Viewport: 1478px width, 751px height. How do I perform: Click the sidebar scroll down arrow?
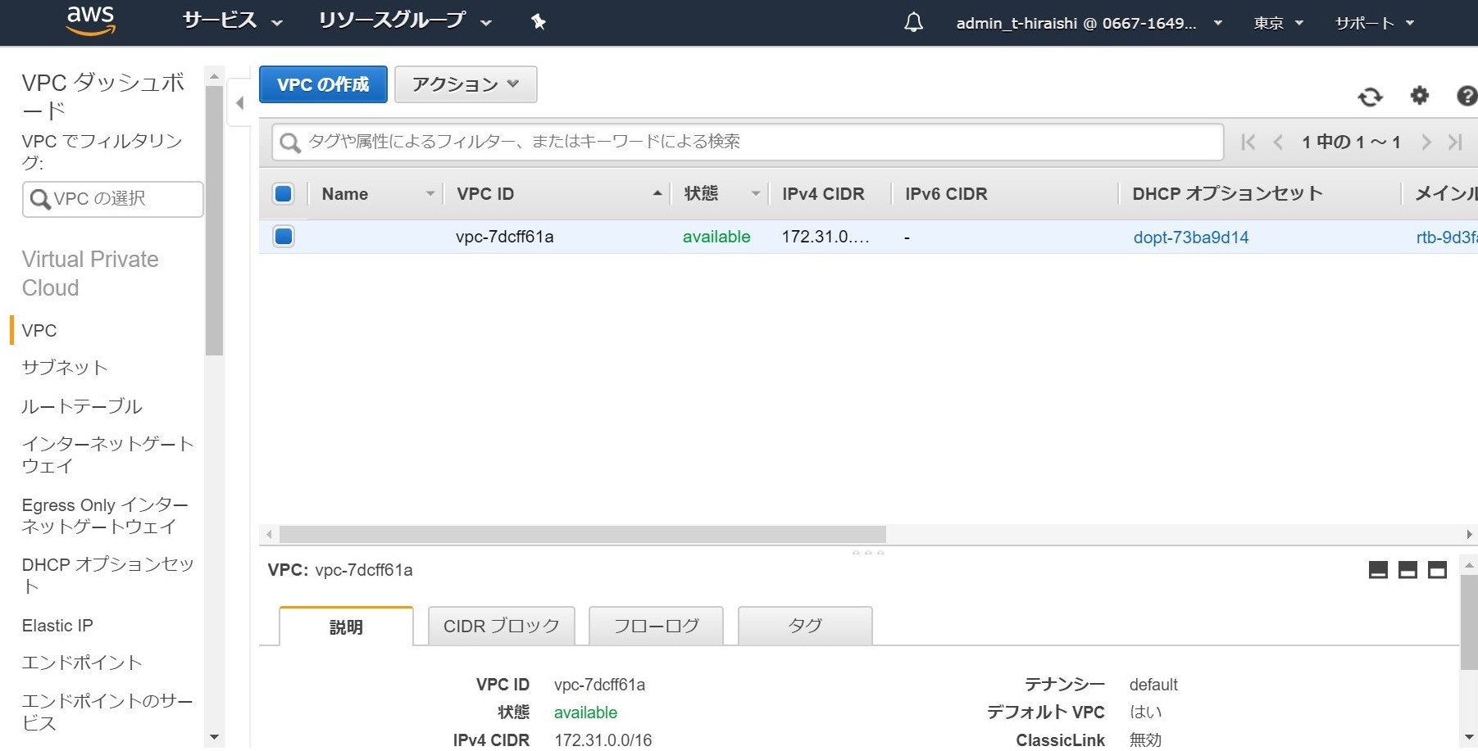[x=215, y=737]
